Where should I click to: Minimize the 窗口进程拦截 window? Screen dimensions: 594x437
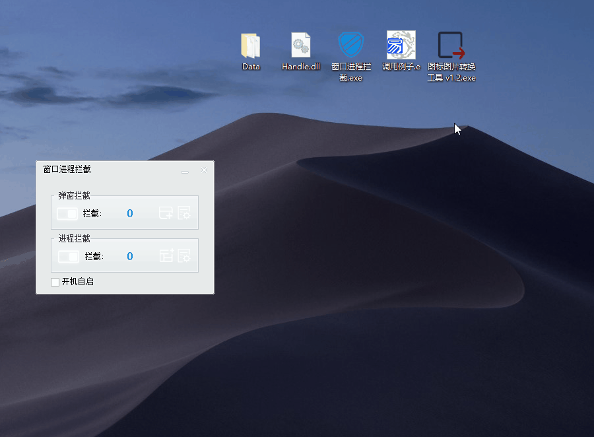pyautogui.click(x=185, y=171)
